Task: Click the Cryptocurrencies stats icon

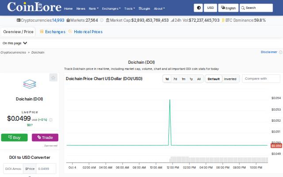Action: (x=19, y=20)
